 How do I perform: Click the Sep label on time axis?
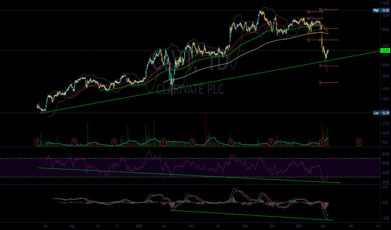[245, 226]
